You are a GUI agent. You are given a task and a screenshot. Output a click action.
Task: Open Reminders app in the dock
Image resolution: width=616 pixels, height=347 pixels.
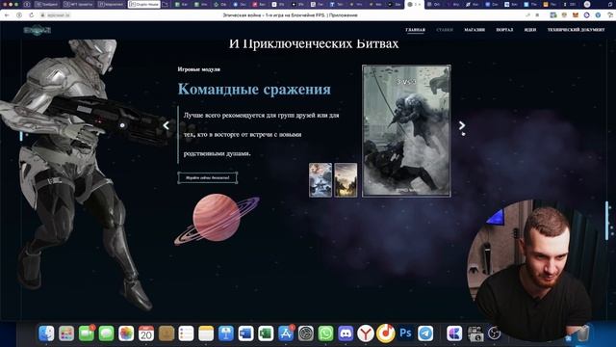(186, 334)
